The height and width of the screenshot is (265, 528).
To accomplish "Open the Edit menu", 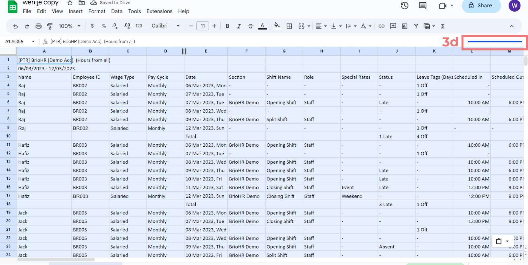I will [x=42, y=11].
